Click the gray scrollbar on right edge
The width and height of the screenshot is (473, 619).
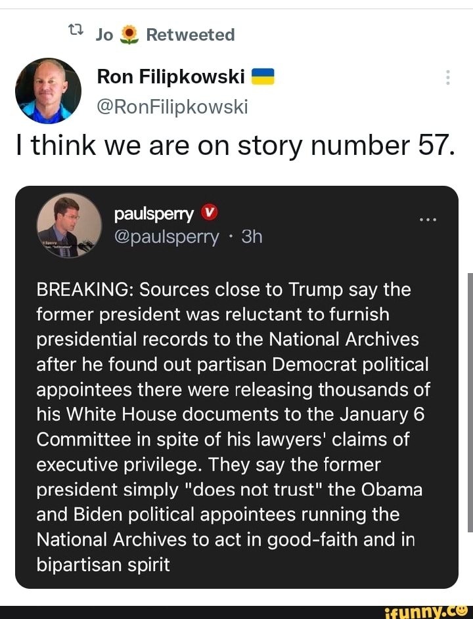click(470, 402)
